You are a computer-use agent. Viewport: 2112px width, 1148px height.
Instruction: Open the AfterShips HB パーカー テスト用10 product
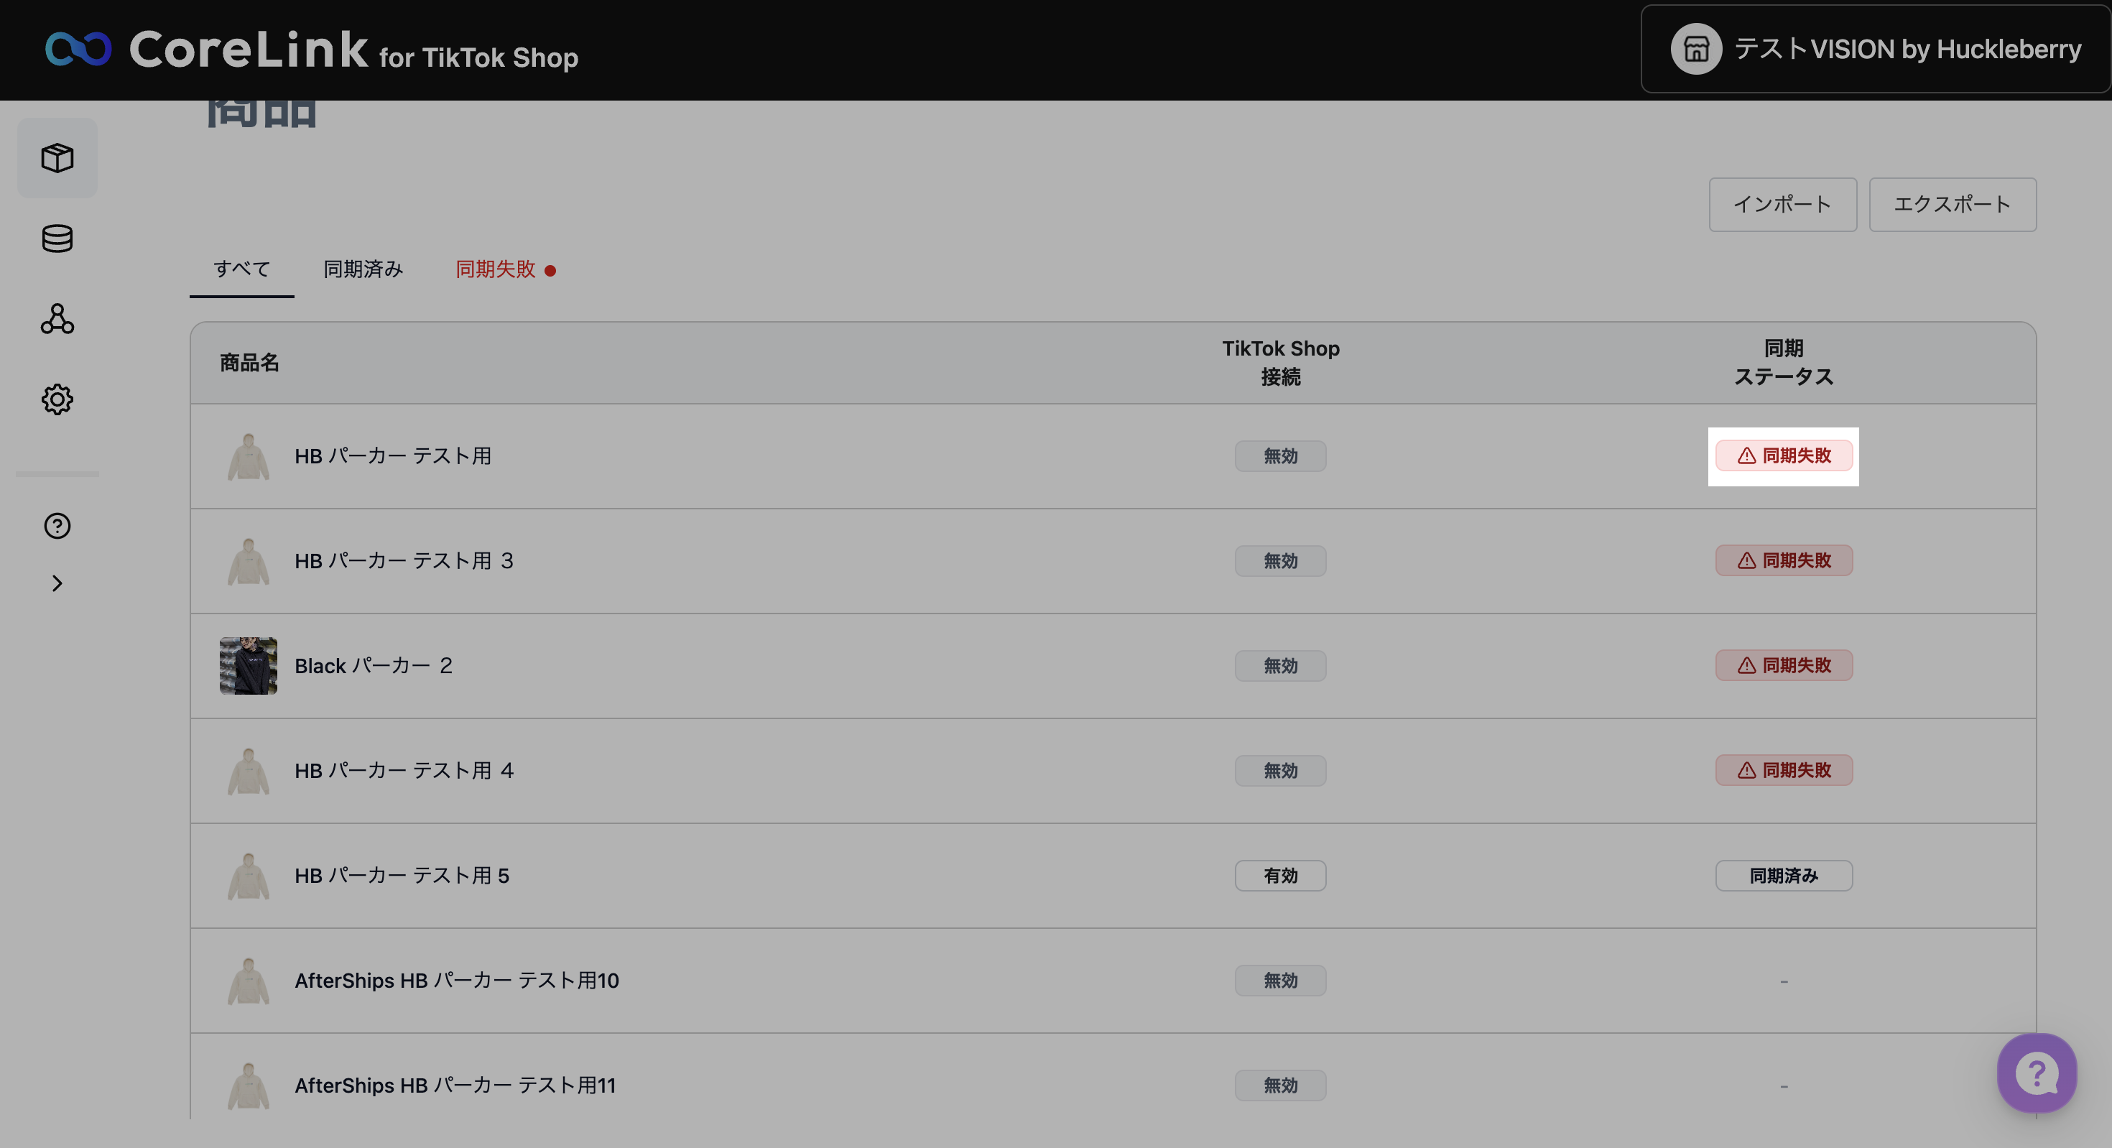pyautogui.click(x=457, y=981)
